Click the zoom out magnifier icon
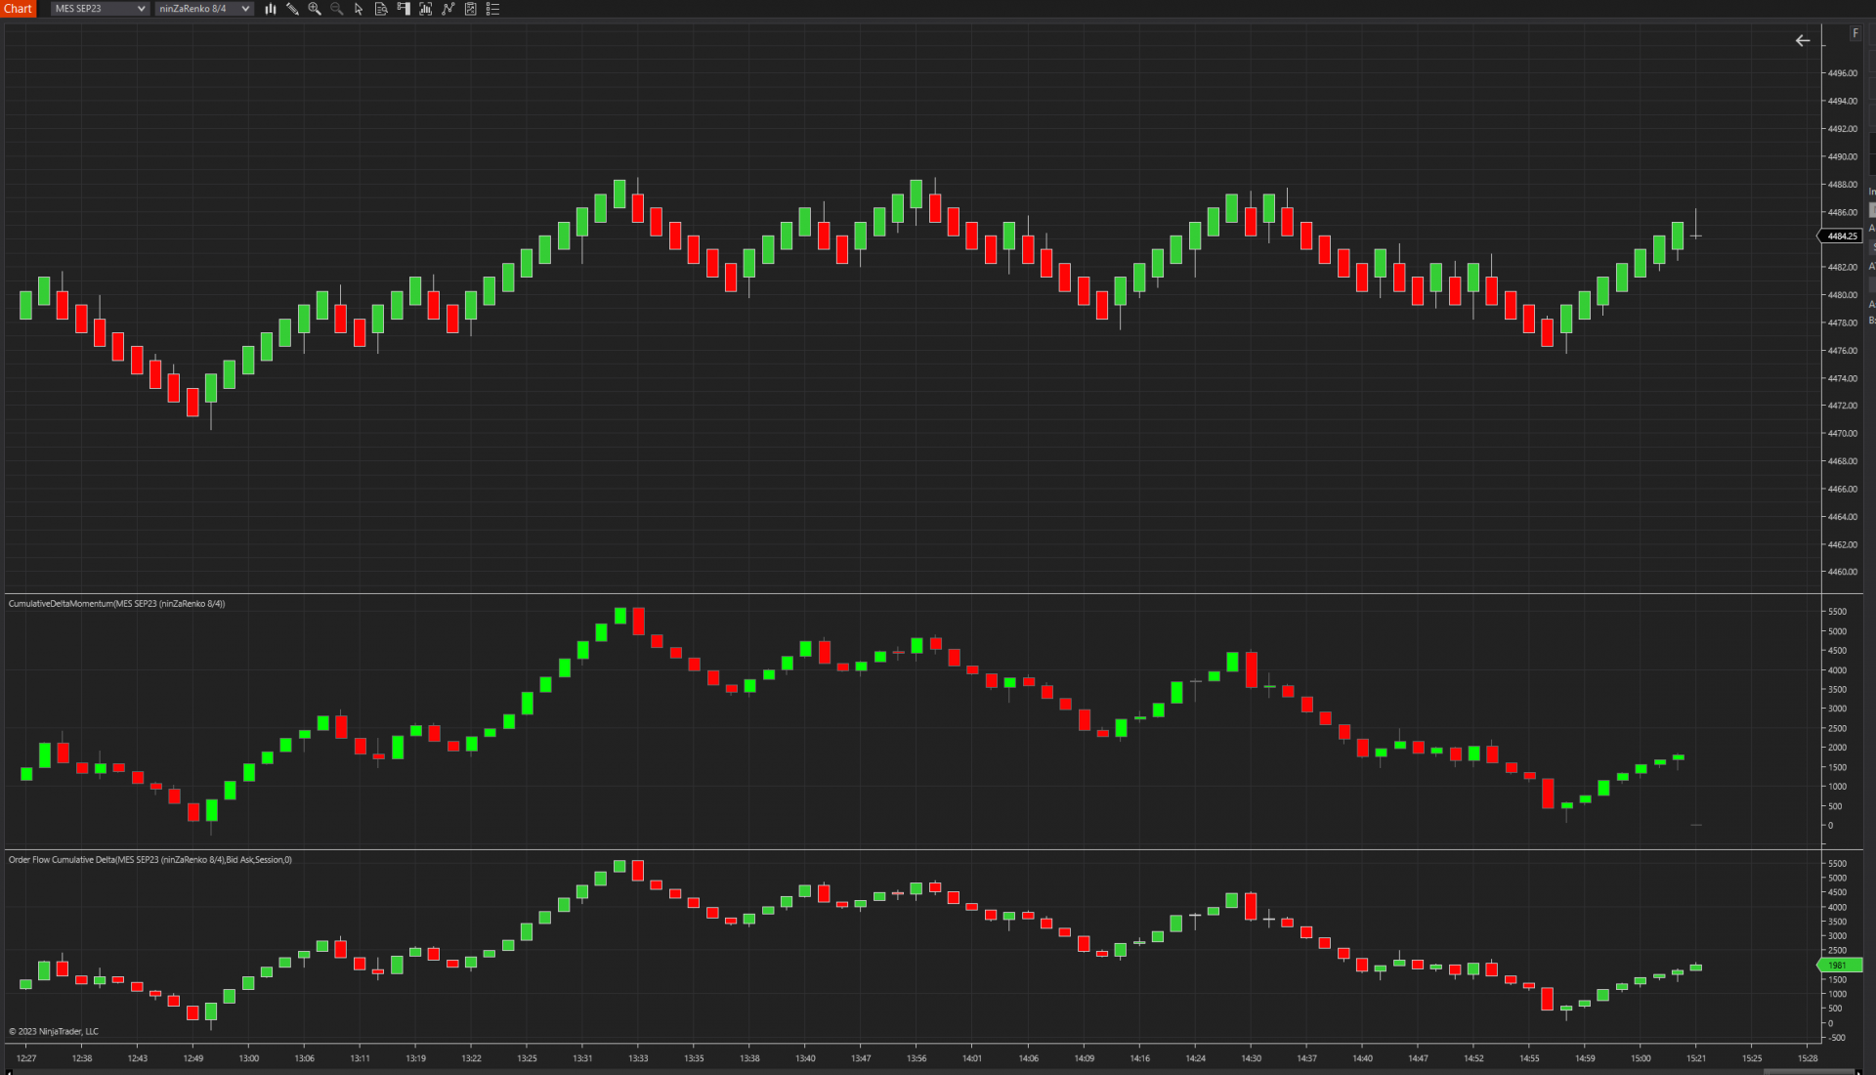Screen dimensions: 1876x1075 point(337,9)
